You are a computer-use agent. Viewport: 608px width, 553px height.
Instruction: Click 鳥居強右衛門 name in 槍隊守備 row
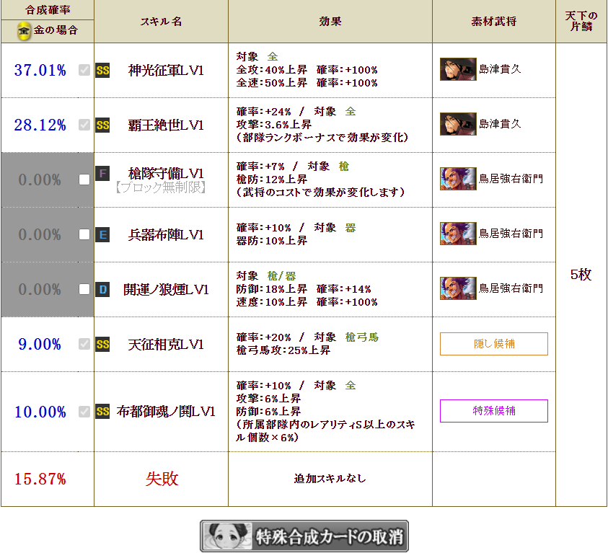511,179
